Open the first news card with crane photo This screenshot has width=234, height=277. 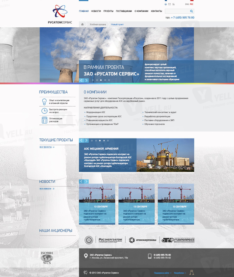97,204
